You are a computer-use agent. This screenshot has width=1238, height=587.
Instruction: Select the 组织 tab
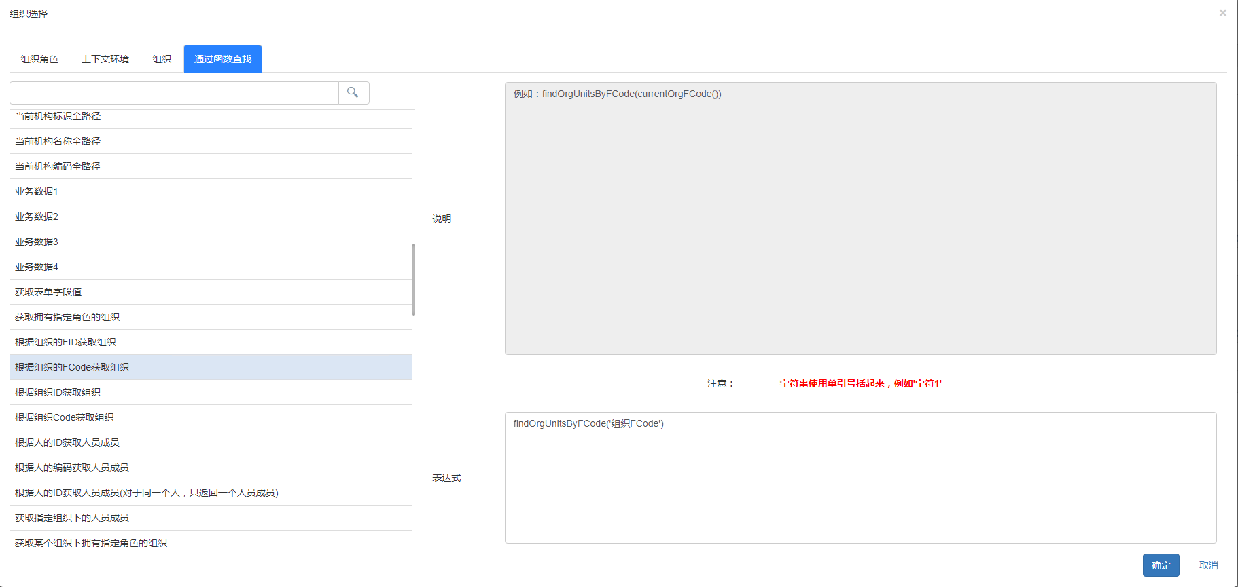pos(162,59)
